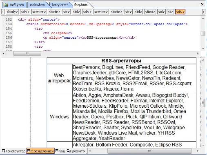Switch to Код view

[x=60, y=151]
